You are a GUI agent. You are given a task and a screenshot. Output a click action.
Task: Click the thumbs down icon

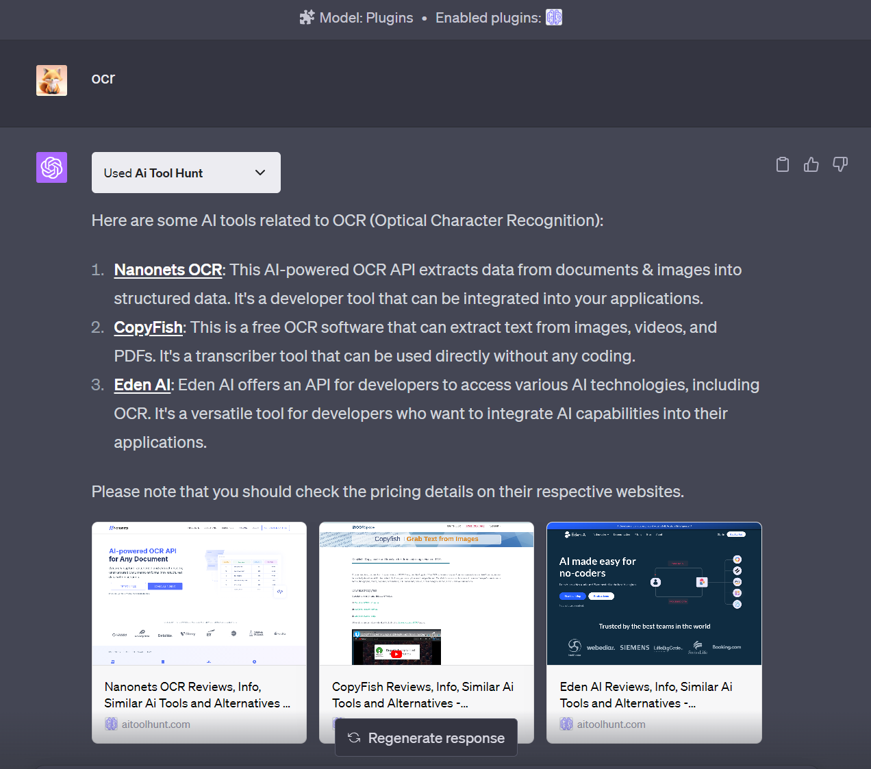click(x=840, y=164)
